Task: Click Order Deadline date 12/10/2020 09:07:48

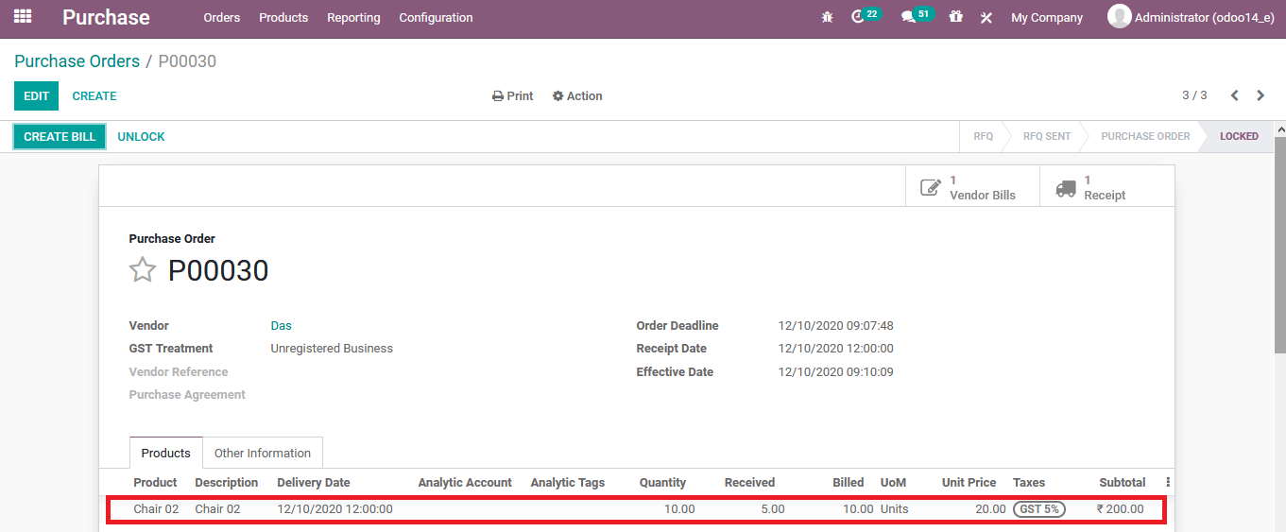Action: point(835,325)
